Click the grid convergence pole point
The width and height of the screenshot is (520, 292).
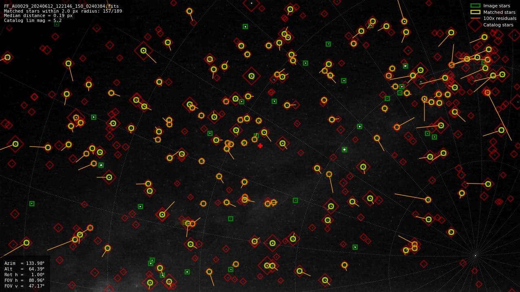point(475,255)
